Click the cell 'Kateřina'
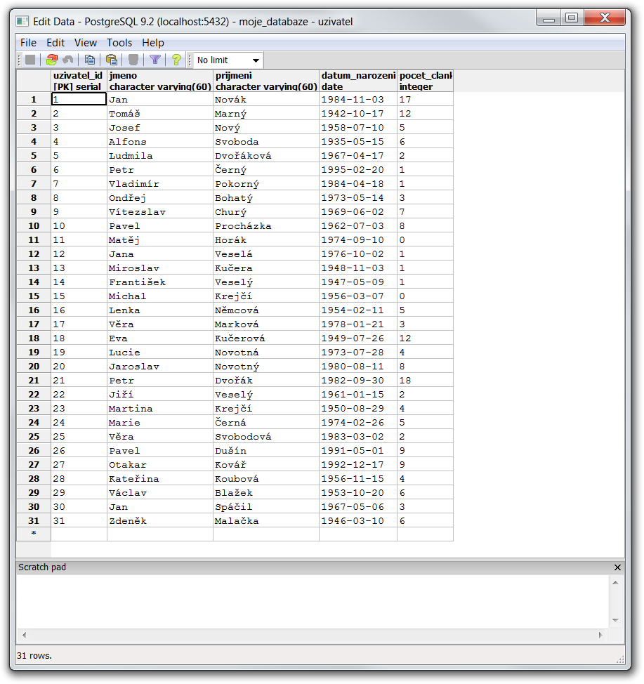 (x=160, y=478)
